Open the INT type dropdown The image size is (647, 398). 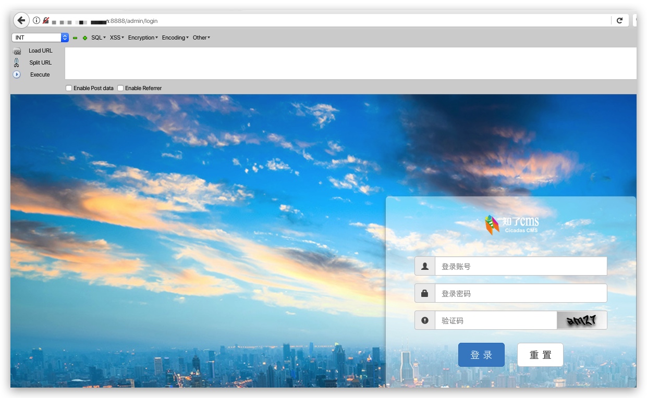pyautogui.click(x=40, y=38)
